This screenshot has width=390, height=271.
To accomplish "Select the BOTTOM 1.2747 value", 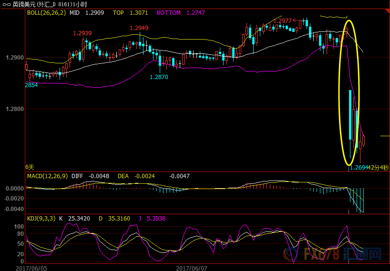I will click(181, 13).
